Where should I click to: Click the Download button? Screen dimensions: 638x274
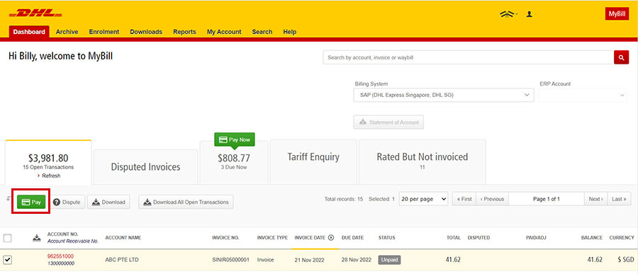point(108,202)
